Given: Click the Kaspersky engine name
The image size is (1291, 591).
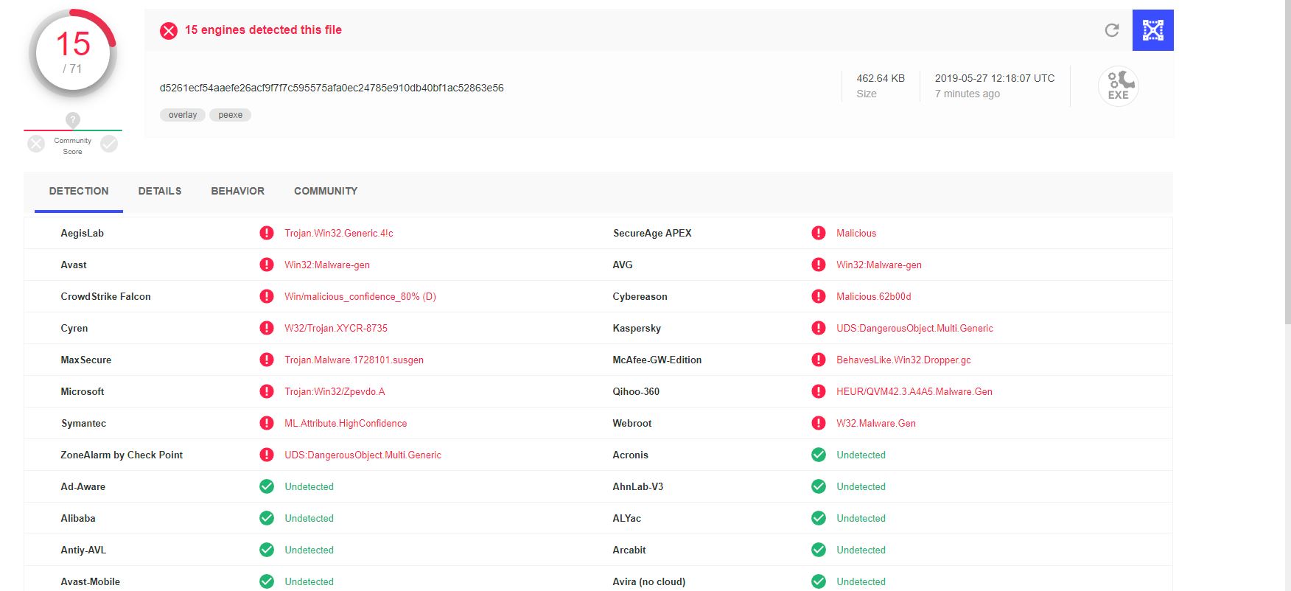Looking at the screenshot, I should (x=637, y=328).
